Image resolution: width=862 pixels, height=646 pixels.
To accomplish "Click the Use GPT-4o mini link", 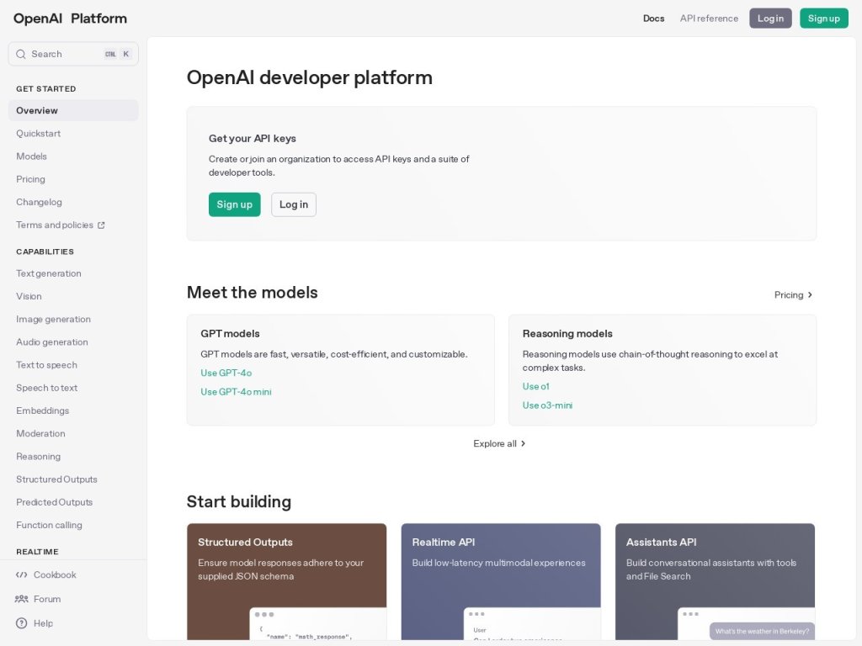I will pyautogui.click(x=236, y=392).
